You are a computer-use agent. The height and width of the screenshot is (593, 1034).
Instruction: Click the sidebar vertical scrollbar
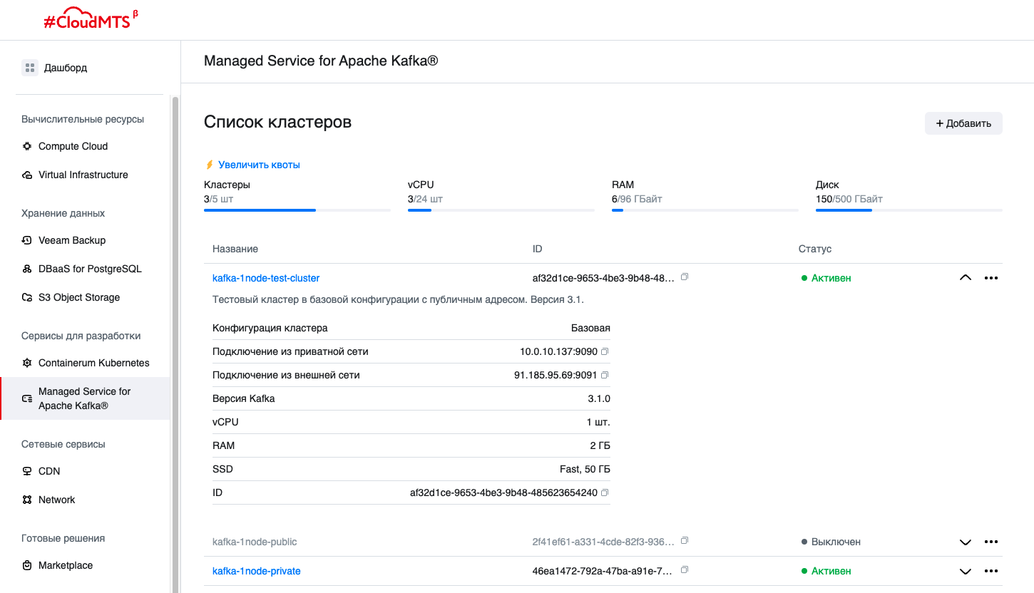[x=175, y=342]
